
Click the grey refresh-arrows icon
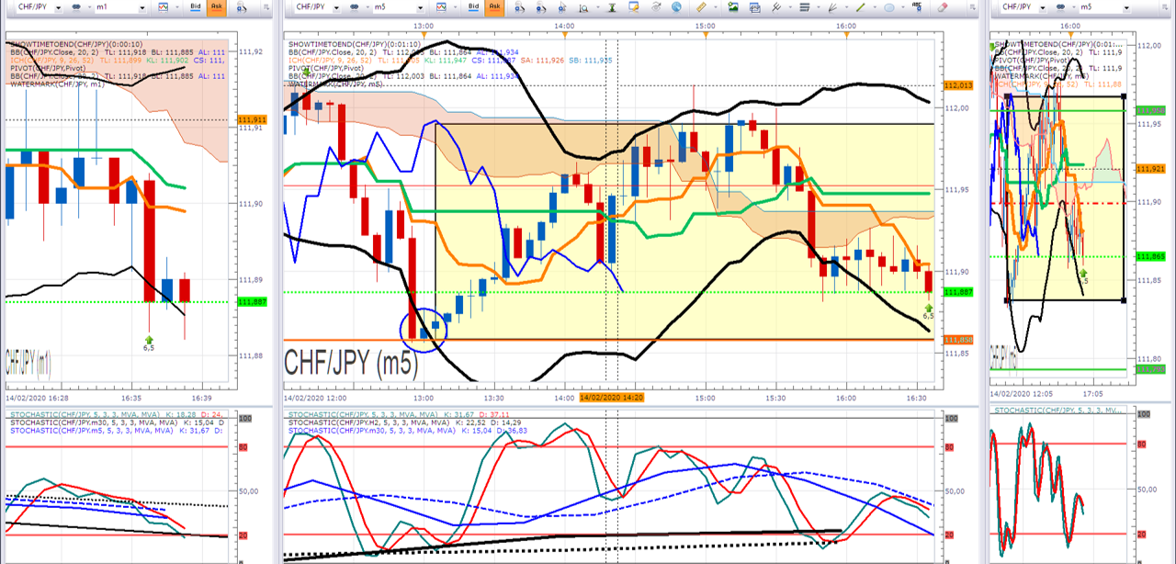pyautogui.click(x=656, y=6)
